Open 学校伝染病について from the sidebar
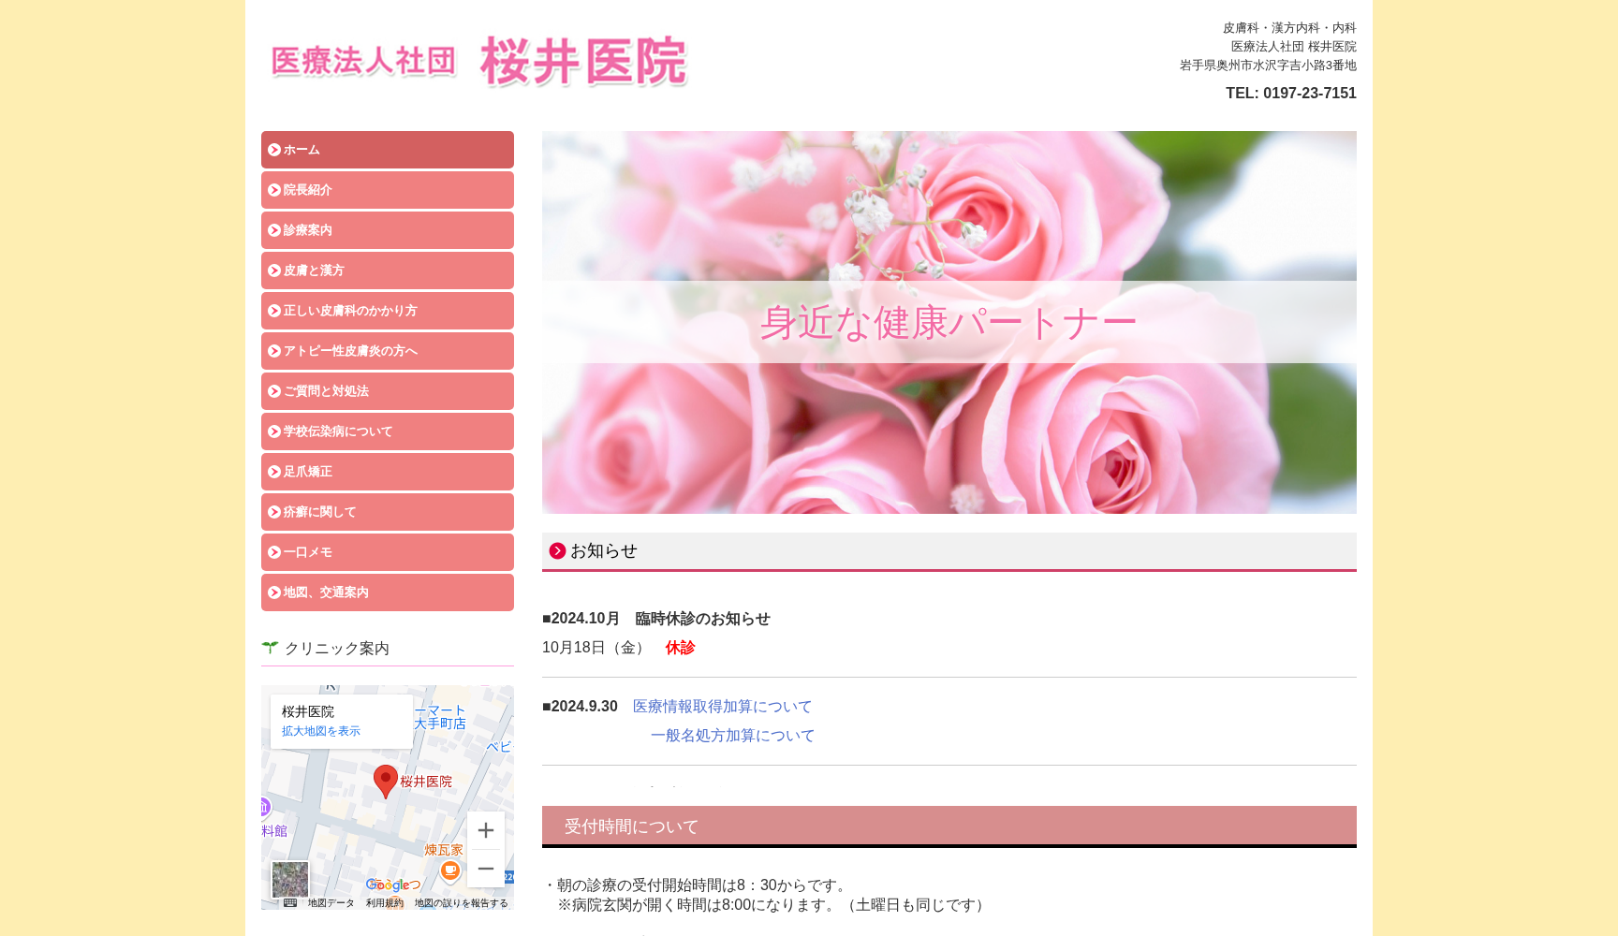The image size is (1618, 936). (387, 431)
